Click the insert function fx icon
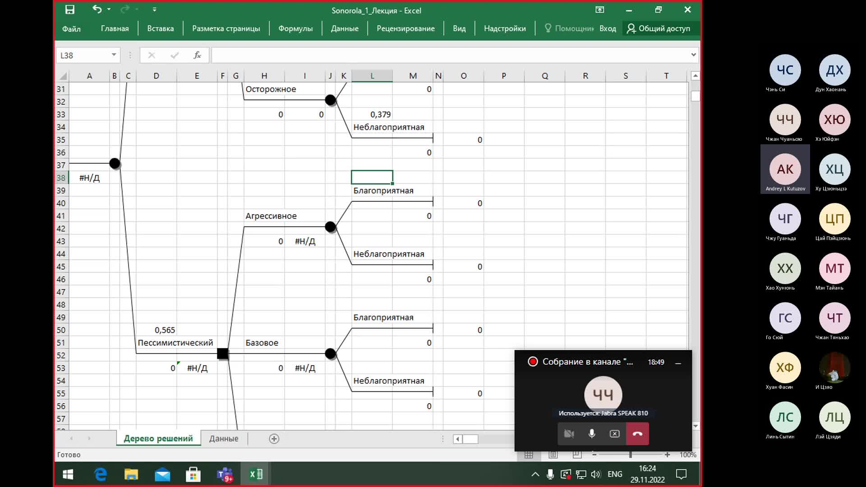866x487 pixels. coord(197,55)
